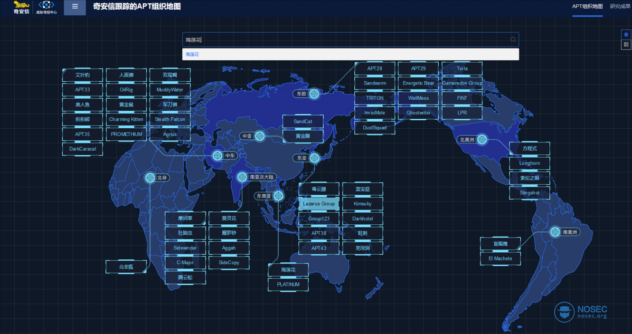The width and height of the screenshot is (632, 334).
Task: Click the search magnifier icon
Action: 513,39
